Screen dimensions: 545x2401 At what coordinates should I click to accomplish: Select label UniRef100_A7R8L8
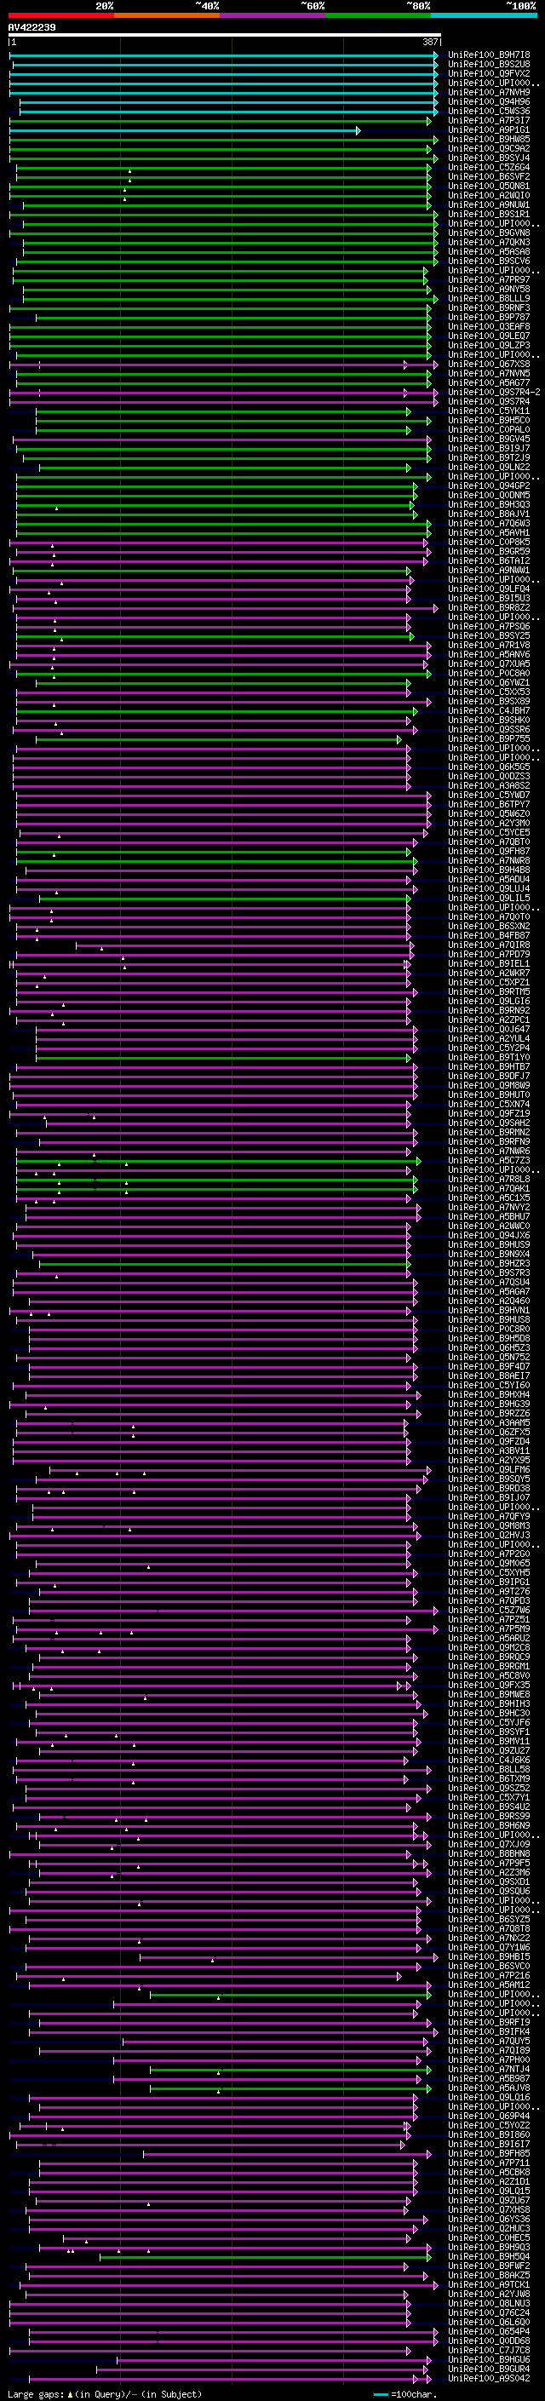(x=489, y=1179)
